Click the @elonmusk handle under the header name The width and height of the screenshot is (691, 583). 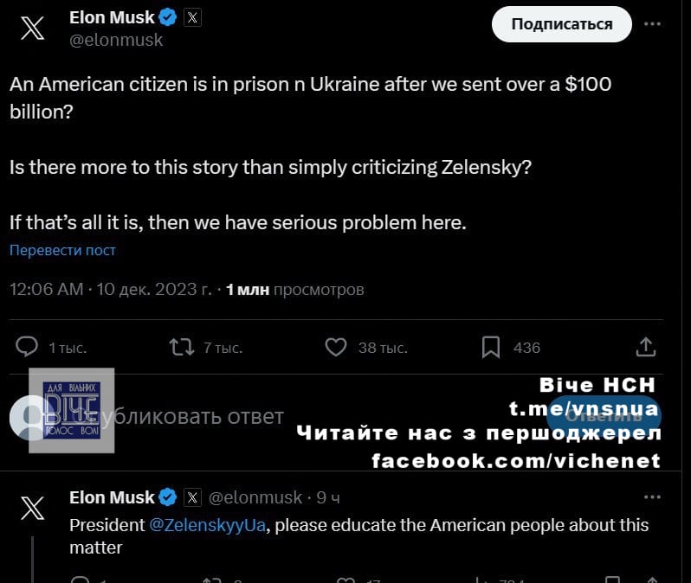[116, 40]
